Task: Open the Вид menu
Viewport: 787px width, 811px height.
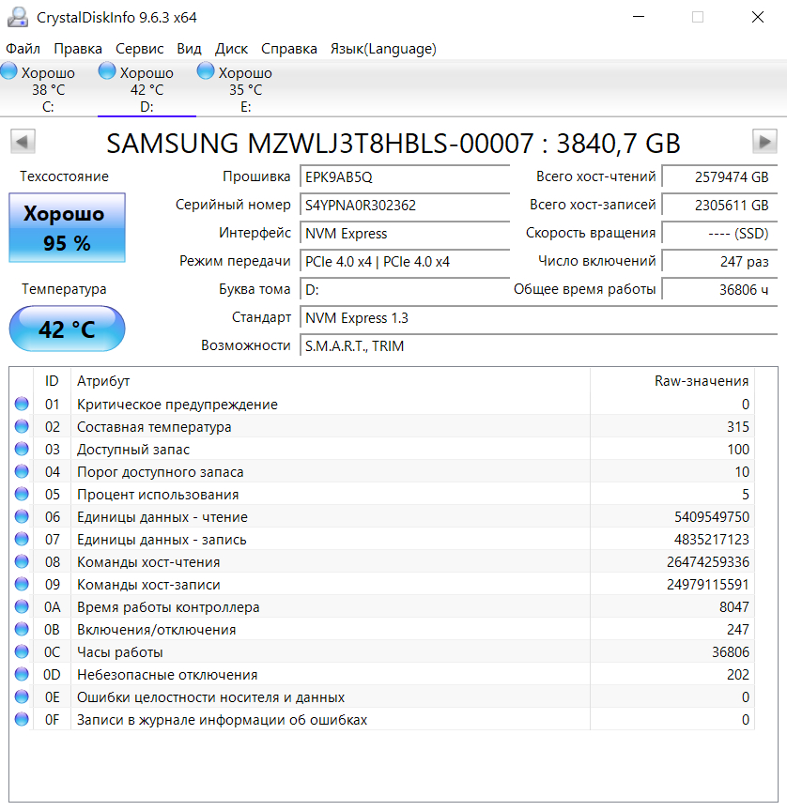Action: pos(189,49)
